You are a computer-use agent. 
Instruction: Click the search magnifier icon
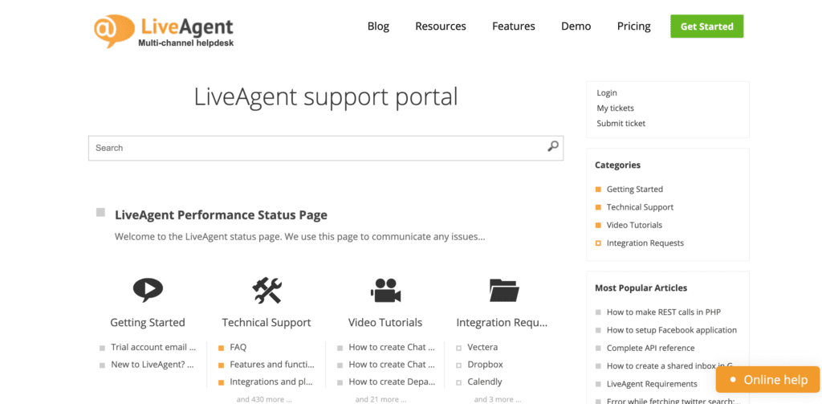point(552,146)
